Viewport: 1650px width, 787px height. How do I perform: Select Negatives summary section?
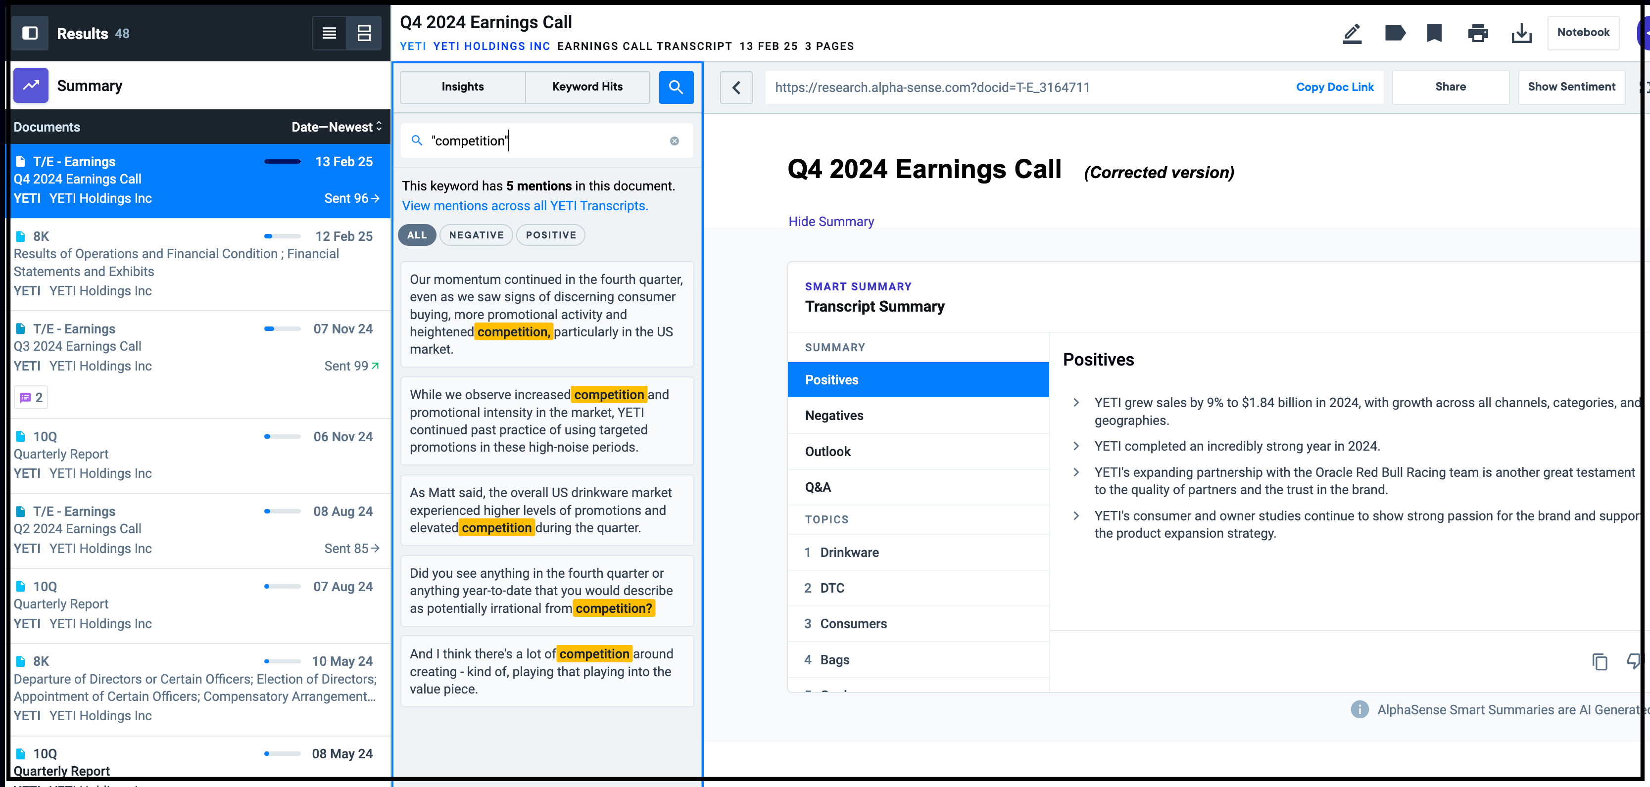pyautogui.click(x=918, y=416)
